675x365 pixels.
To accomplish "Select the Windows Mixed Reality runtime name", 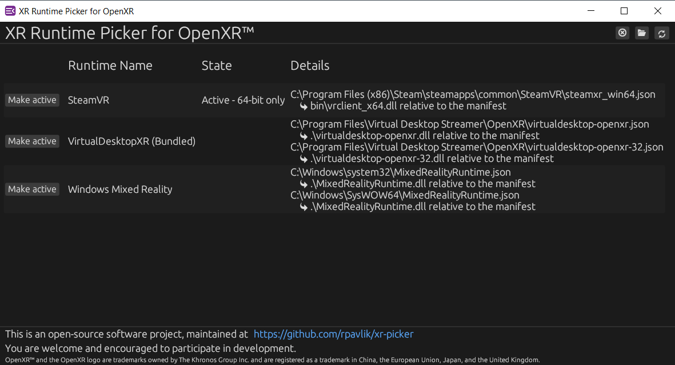I will [120, 189].
